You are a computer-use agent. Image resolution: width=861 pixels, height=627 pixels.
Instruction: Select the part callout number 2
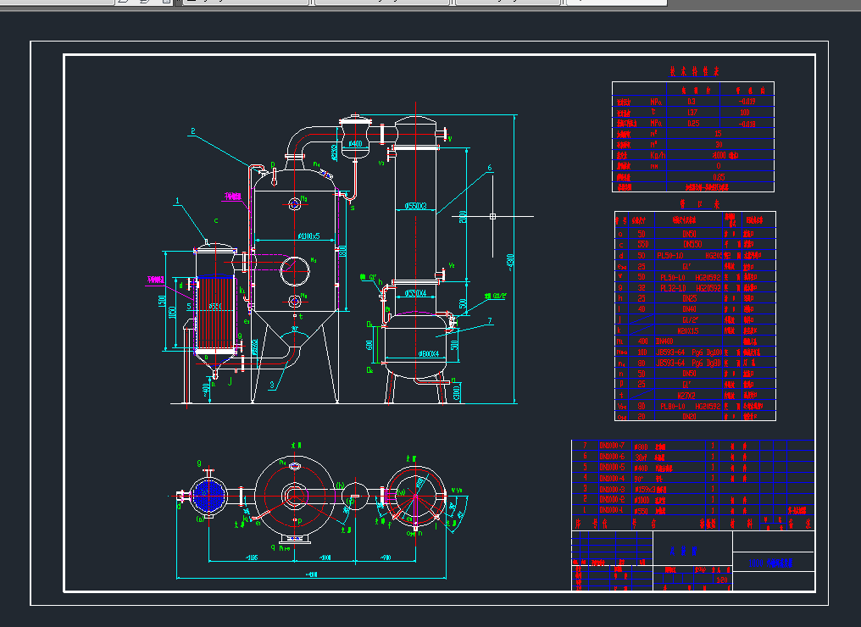tap(193, 131)
